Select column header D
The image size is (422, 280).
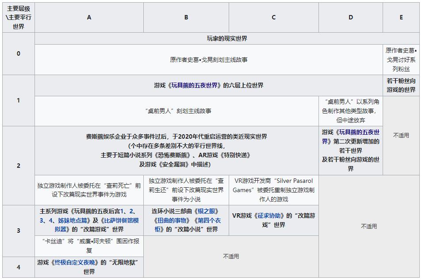pyautogui.click(x=350, y=18)
